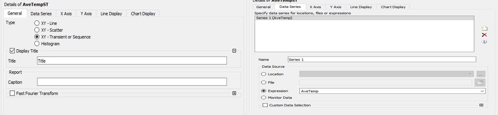Enable Fast Fourier Transform checkbox
This screenshot has width=498, height=115.
(x=12, y=93)
